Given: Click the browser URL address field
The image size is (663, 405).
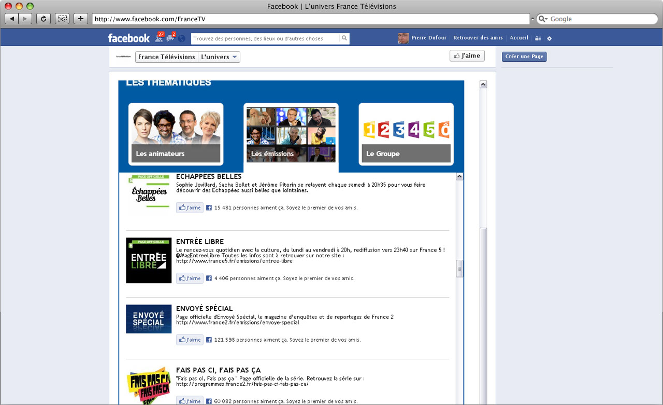Looking at the screenshot, I should coord(311,19).
